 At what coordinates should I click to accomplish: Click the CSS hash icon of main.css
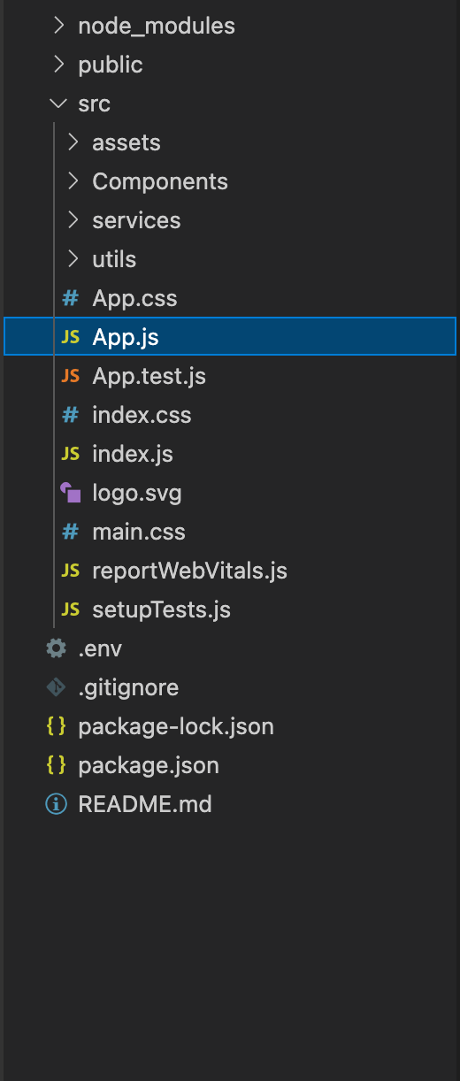70,532
